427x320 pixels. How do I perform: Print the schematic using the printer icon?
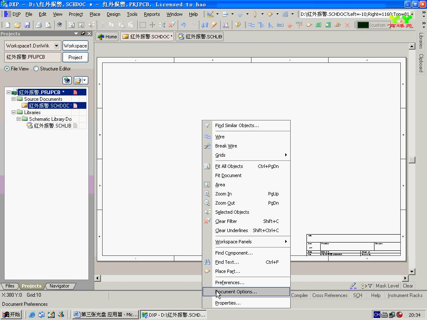click(39, 25)
